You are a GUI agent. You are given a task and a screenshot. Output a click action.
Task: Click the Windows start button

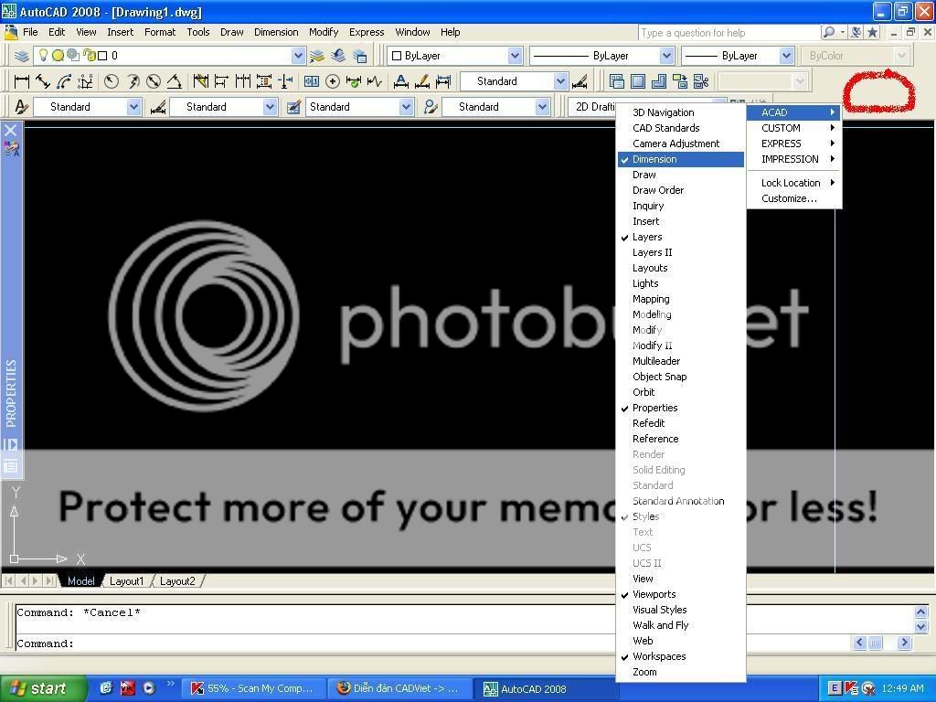[43, 688]
